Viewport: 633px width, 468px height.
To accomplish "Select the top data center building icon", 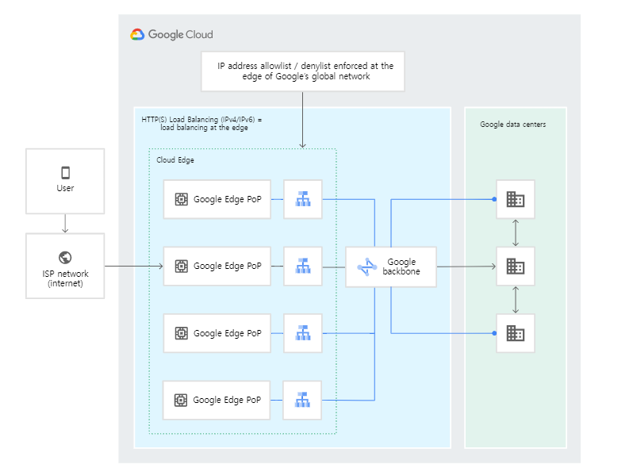I will click(x=516, y=199).
